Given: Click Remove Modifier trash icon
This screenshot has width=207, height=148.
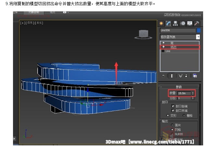Looking at the screenshot, I should [x=186, y=76].
